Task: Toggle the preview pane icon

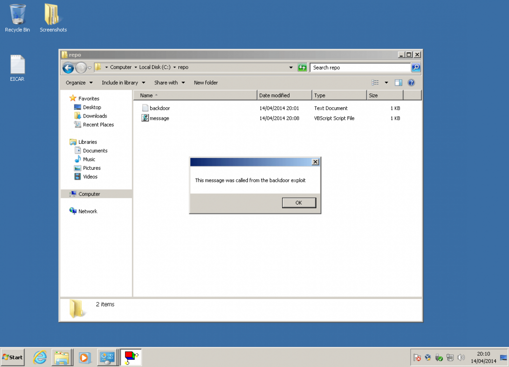Action: [x=398, y=83]
